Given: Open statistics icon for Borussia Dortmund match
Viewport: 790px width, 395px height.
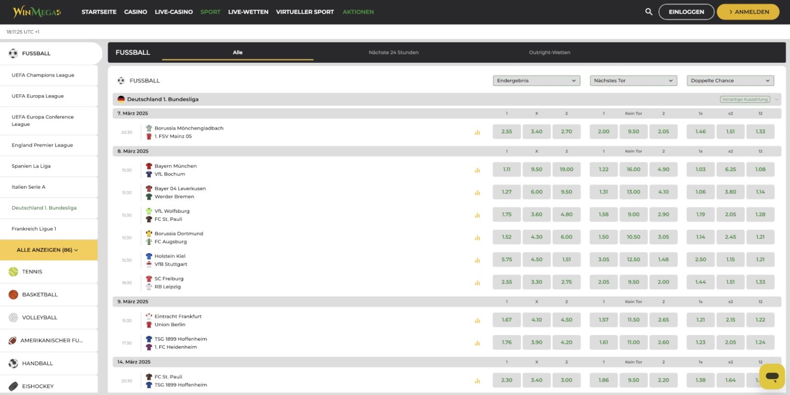Looking at the screenshot, I should click(x=477, y=238).
